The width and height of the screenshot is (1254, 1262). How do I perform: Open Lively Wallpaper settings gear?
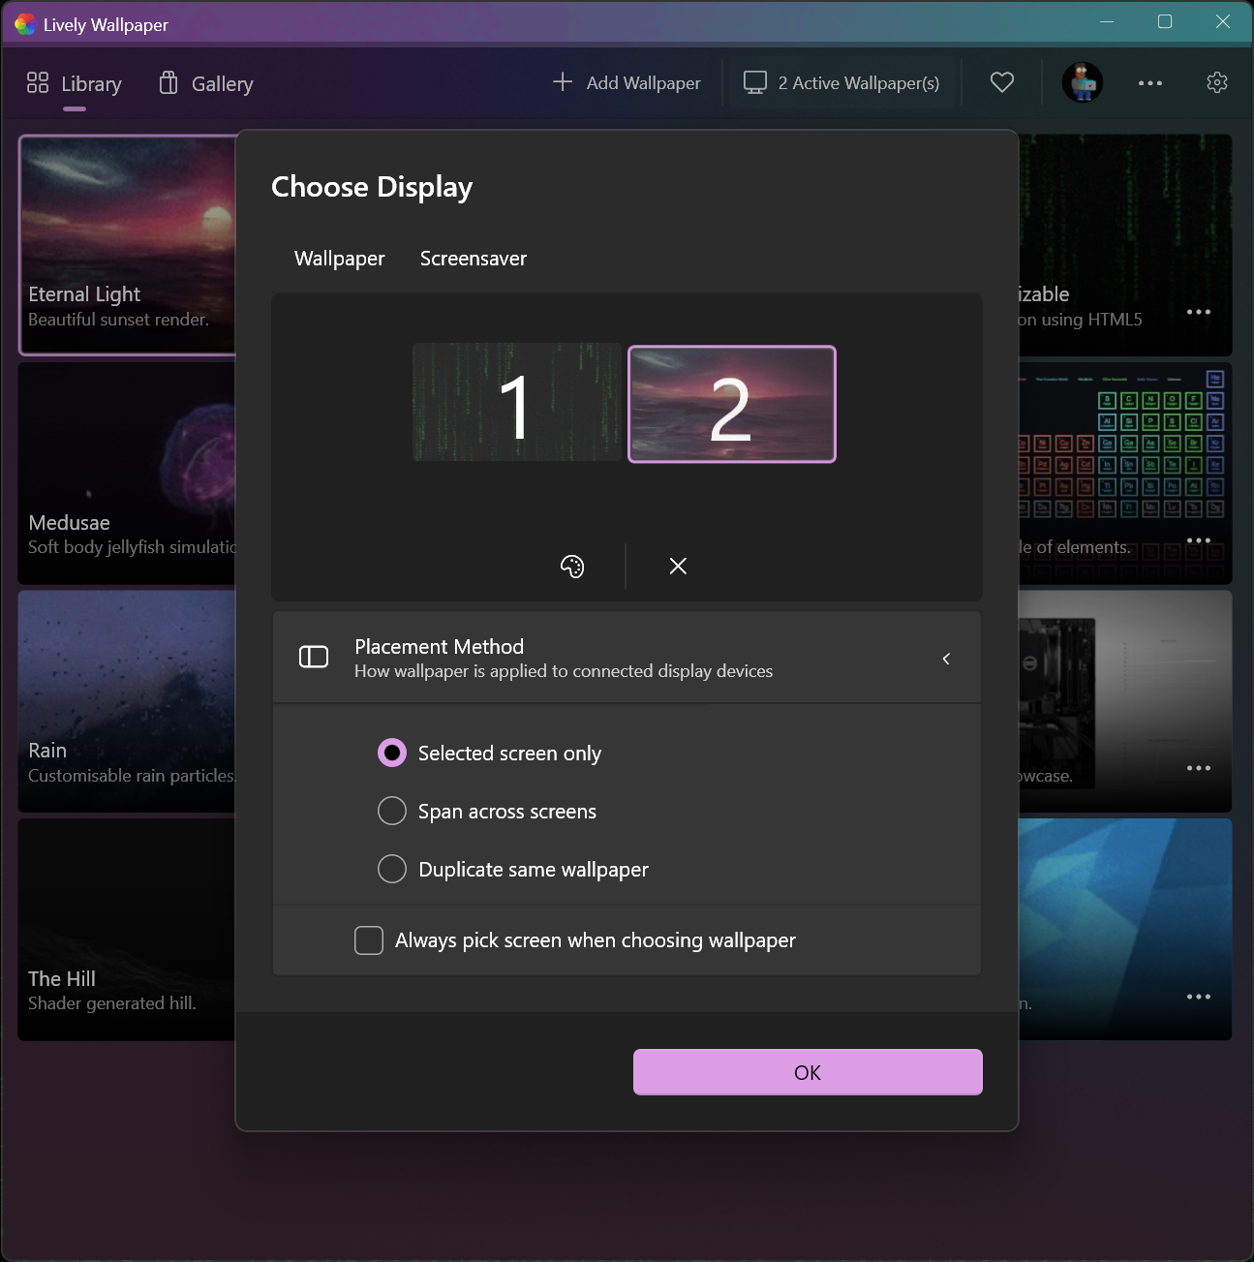click(1216, 82)
